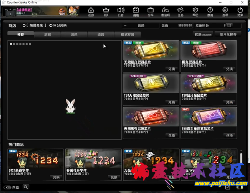The image size is (250, 193).
Task: Click the 无限超凡武器芯片 title link
Action: click(137, 62)
